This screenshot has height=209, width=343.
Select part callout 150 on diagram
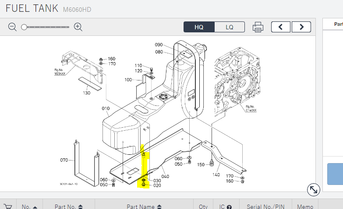[x=201, y=164]
